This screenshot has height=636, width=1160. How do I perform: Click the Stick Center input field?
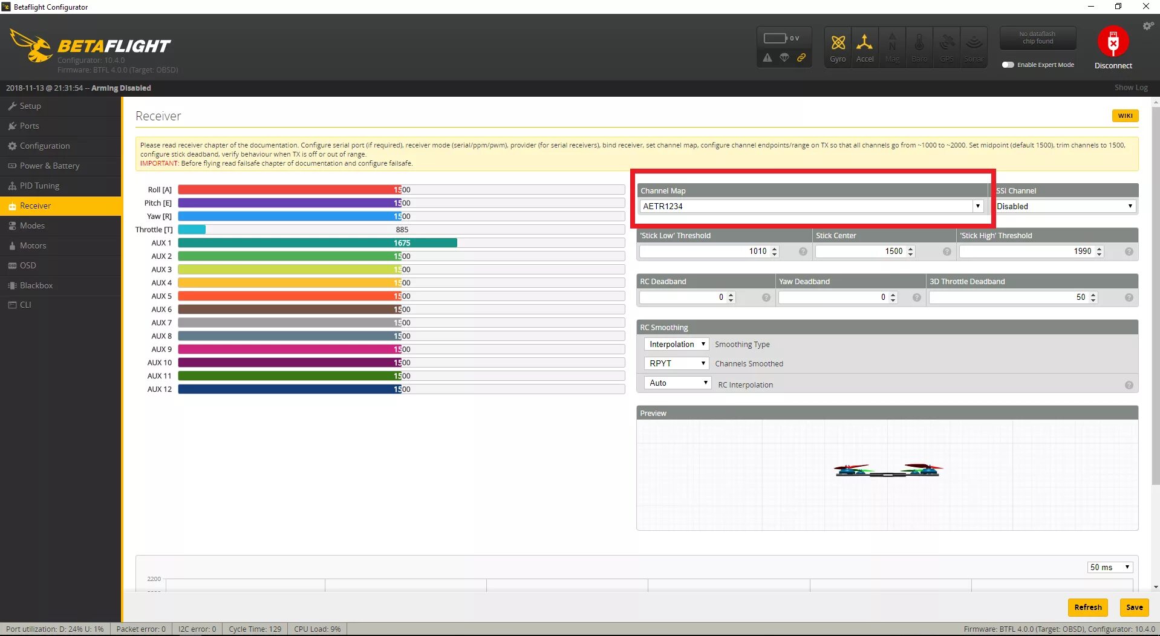pos(865,251)
